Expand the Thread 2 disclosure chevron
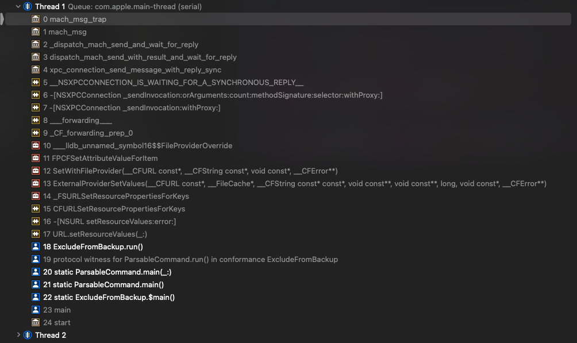This screenshot has height=343, width=577. pyautogui.click(x=18, y=335)
